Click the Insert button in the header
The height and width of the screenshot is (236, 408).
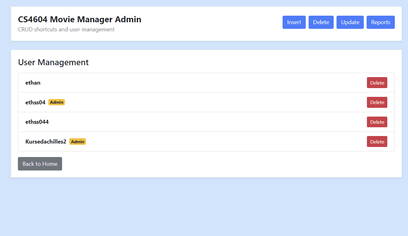(294, 22)
